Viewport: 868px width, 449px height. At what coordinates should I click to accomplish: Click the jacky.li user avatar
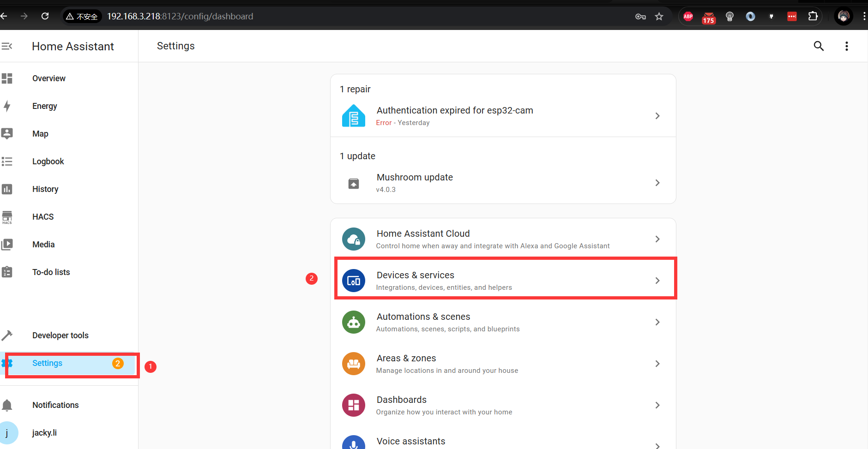tap(7, 433)
